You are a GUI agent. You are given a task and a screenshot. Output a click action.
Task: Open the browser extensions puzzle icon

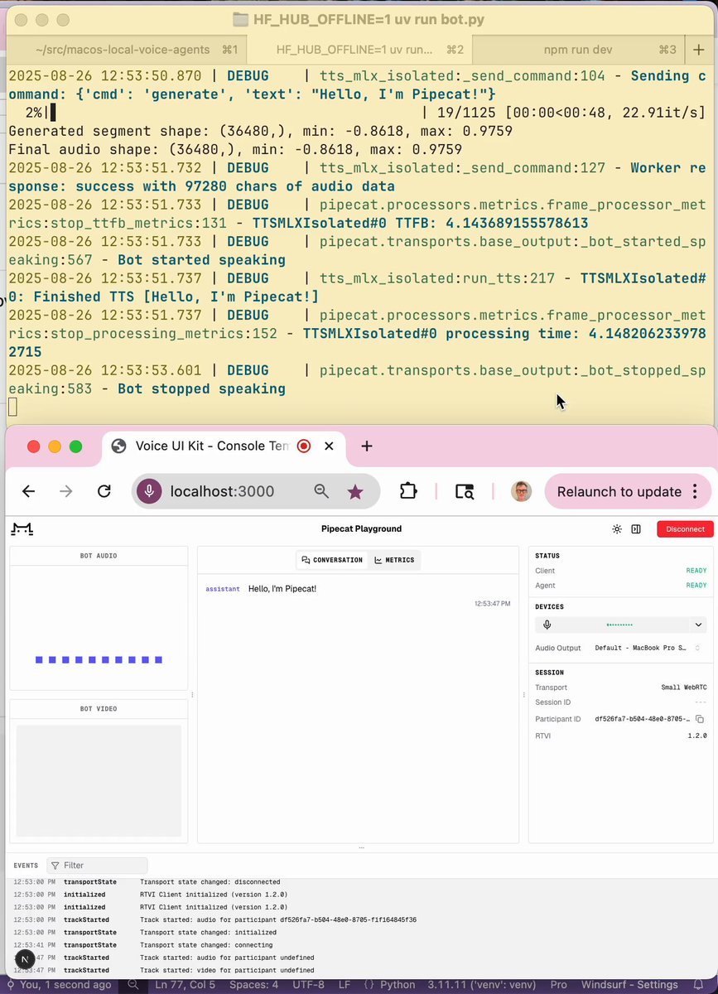coord(408,491)
